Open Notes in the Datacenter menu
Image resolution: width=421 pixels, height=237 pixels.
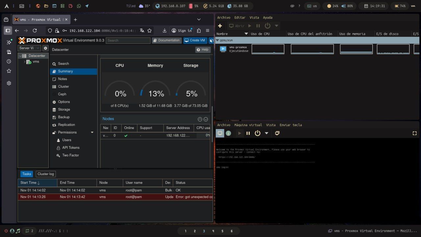point(73,79)
